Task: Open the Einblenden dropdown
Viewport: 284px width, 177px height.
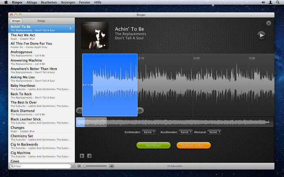Action: (149, 132)
